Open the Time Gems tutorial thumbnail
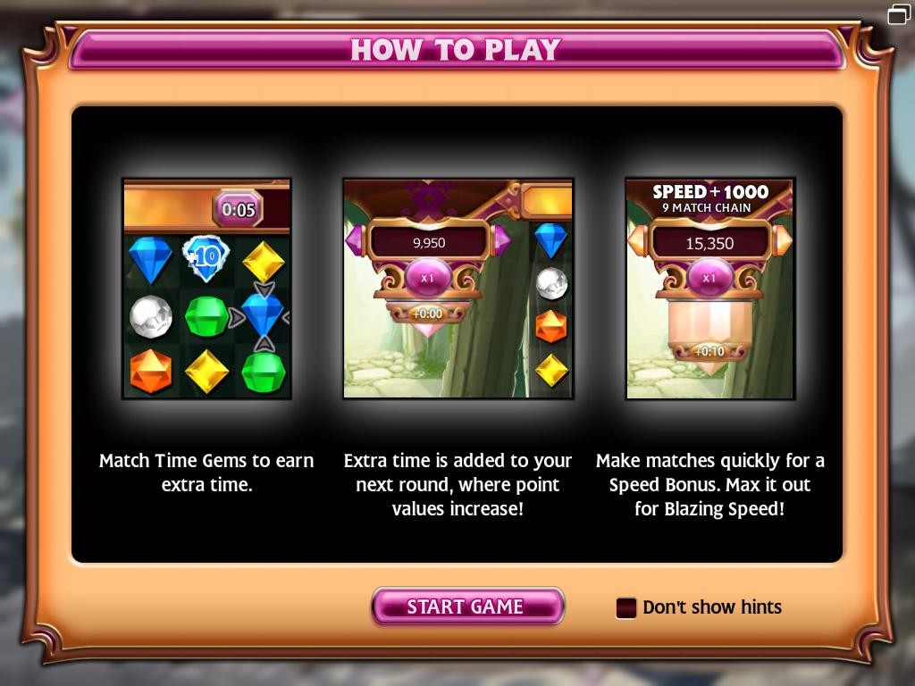This screenshot has height=686, width=915. tap(206, 289)
